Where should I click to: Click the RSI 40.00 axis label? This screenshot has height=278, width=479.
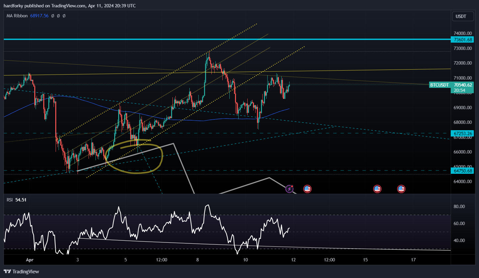(459, 240)
